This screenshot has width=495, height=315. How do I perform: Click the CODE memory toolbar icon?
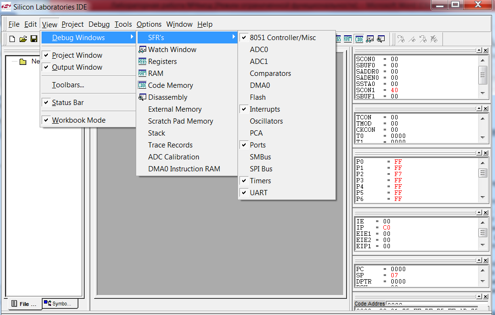click(x=359, y=39)
